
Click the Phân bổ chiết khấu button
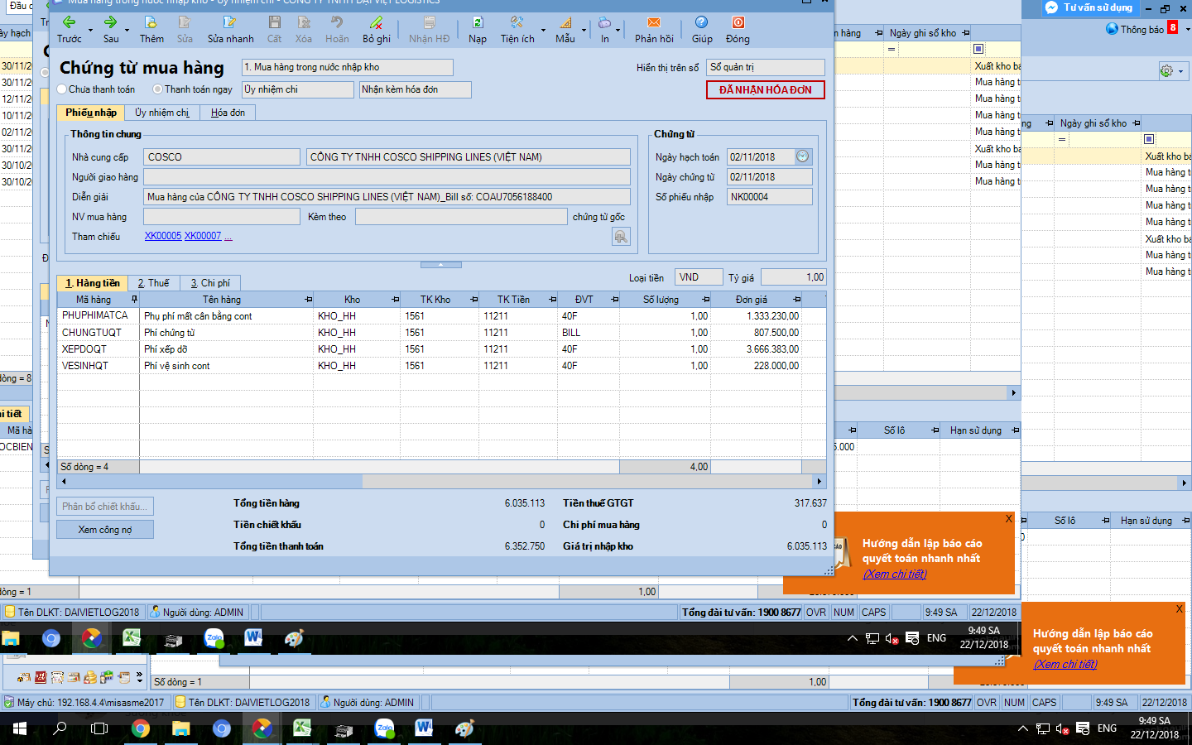105,507
